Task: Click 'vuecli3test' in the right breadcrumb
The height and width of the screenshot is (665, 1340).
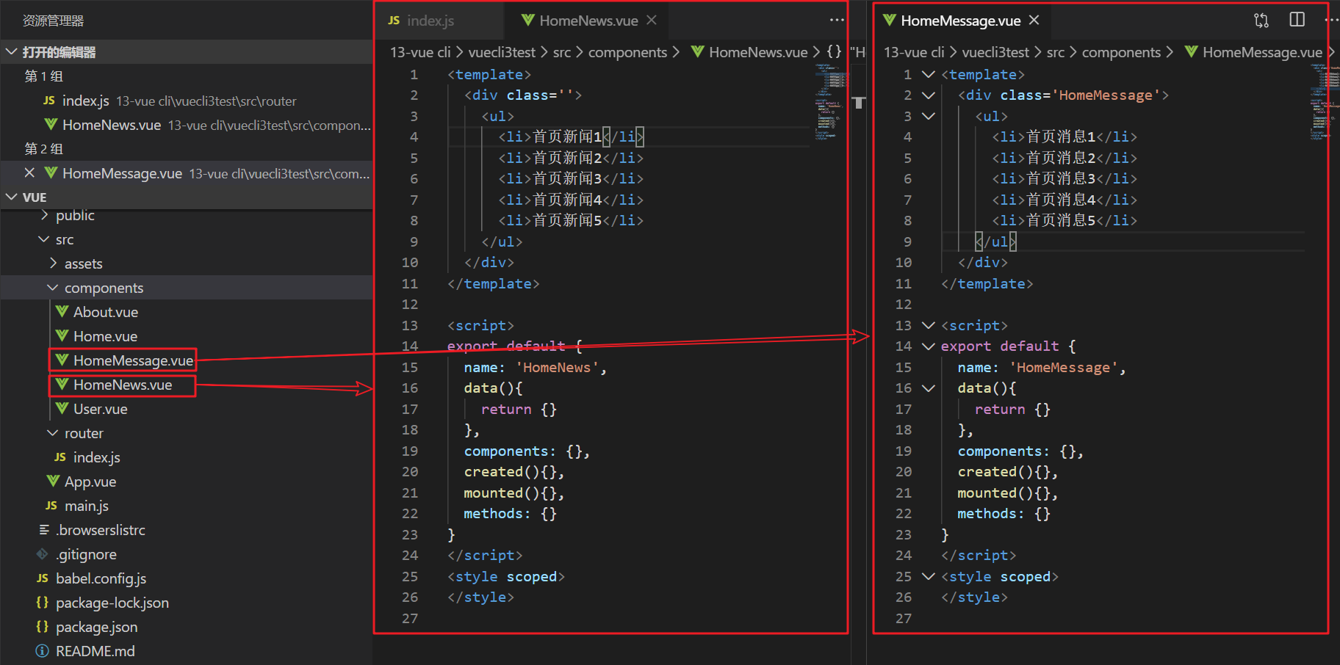Action: click(995, 52)
